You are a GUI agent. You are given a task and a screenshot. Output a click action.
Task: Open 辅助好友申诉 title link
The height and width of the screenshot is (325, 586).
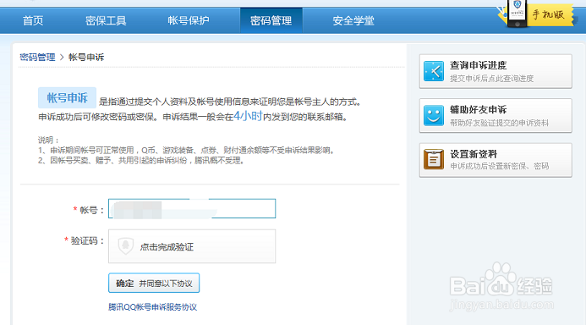pos(478,109)
